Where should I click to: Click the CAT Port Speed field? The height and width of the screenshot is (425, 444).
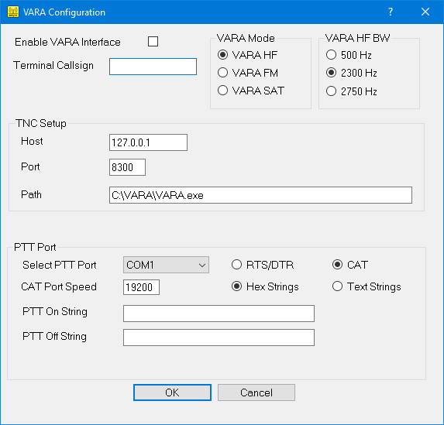(x=141, y=287)
